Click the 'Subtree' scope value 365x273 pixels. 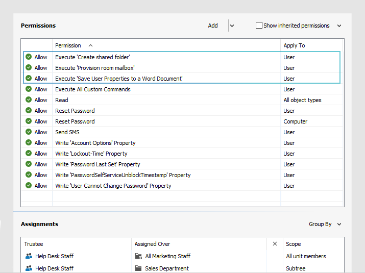click(x=296, y=268)
